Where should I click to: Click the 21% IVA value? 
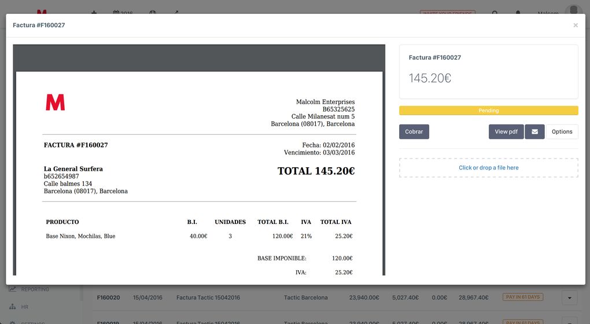tap(307, 236)
